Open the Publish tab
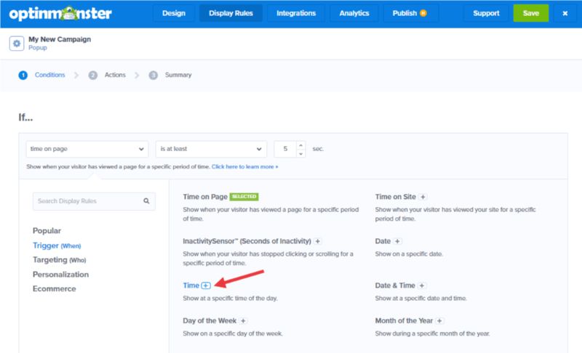This screenshot has height=353, width=582. [410, 13]
